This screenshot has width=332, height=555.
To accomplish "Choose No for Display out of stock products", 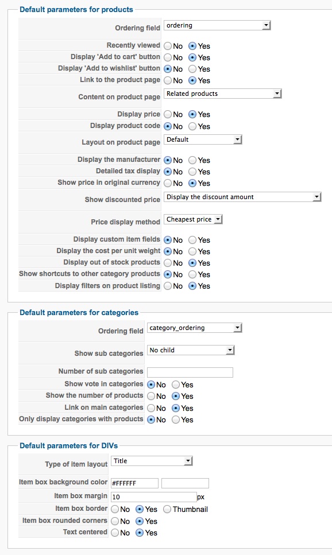I will point(168,263).
